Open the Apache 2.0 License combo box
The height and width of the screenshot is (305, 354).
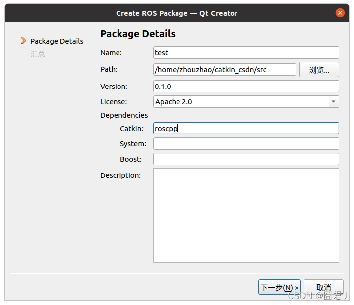(241, 102)
